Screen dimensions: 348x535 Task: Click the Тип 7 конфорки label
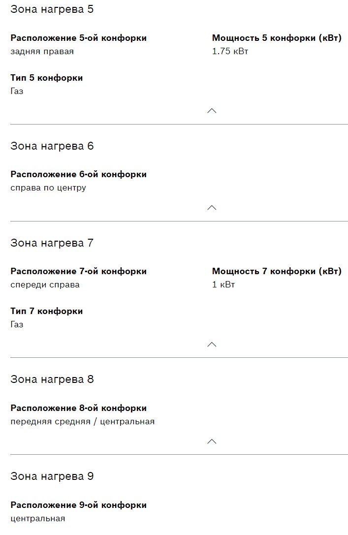[46, 311]
